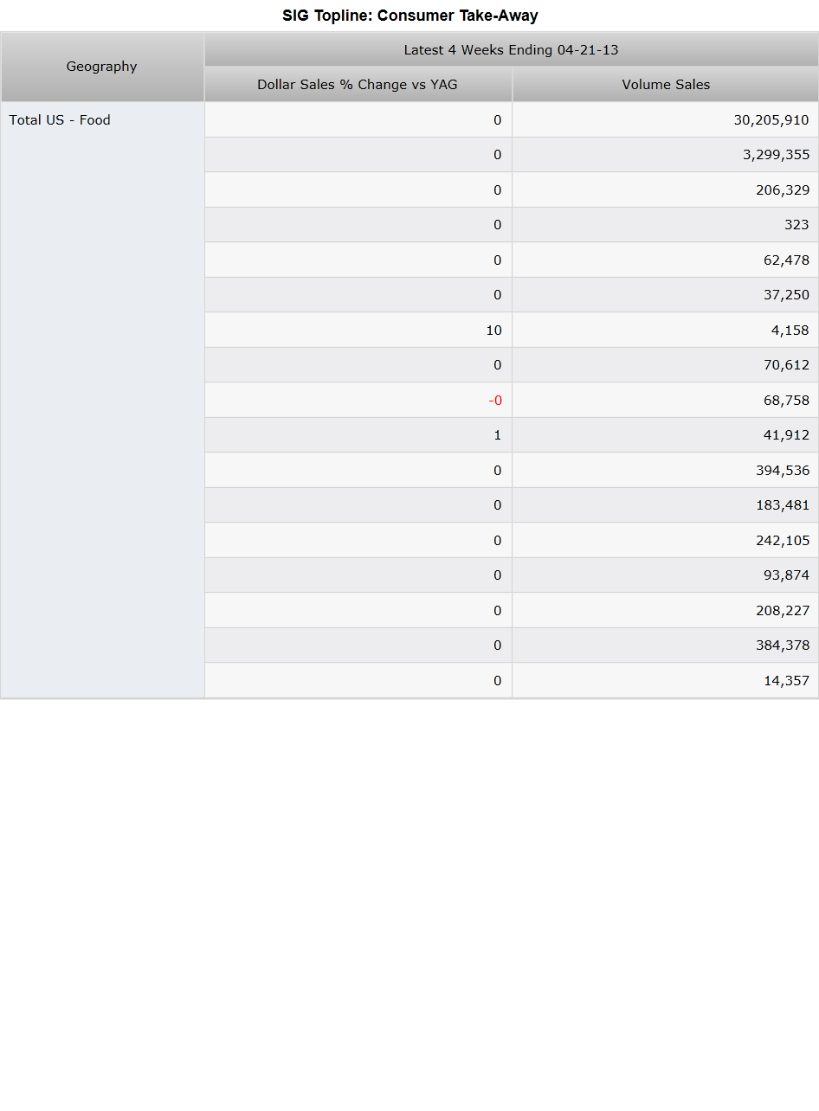819x1111 pixels.
Task: Select the 62,478 volume sales cell
Action: 666,260
